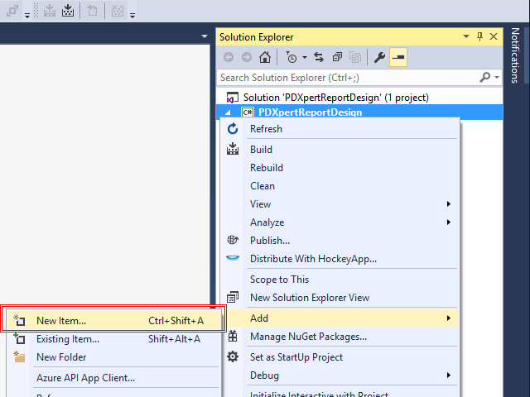
Task: Click the Cancel Build toolbar icon
Action: (x=118, y=11)
